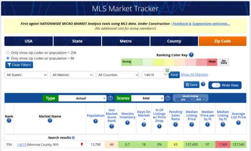Click help icon under Months Inventory
Image resolution: width=251 pixels, height=151 pixels.
(x=128, y=123)
